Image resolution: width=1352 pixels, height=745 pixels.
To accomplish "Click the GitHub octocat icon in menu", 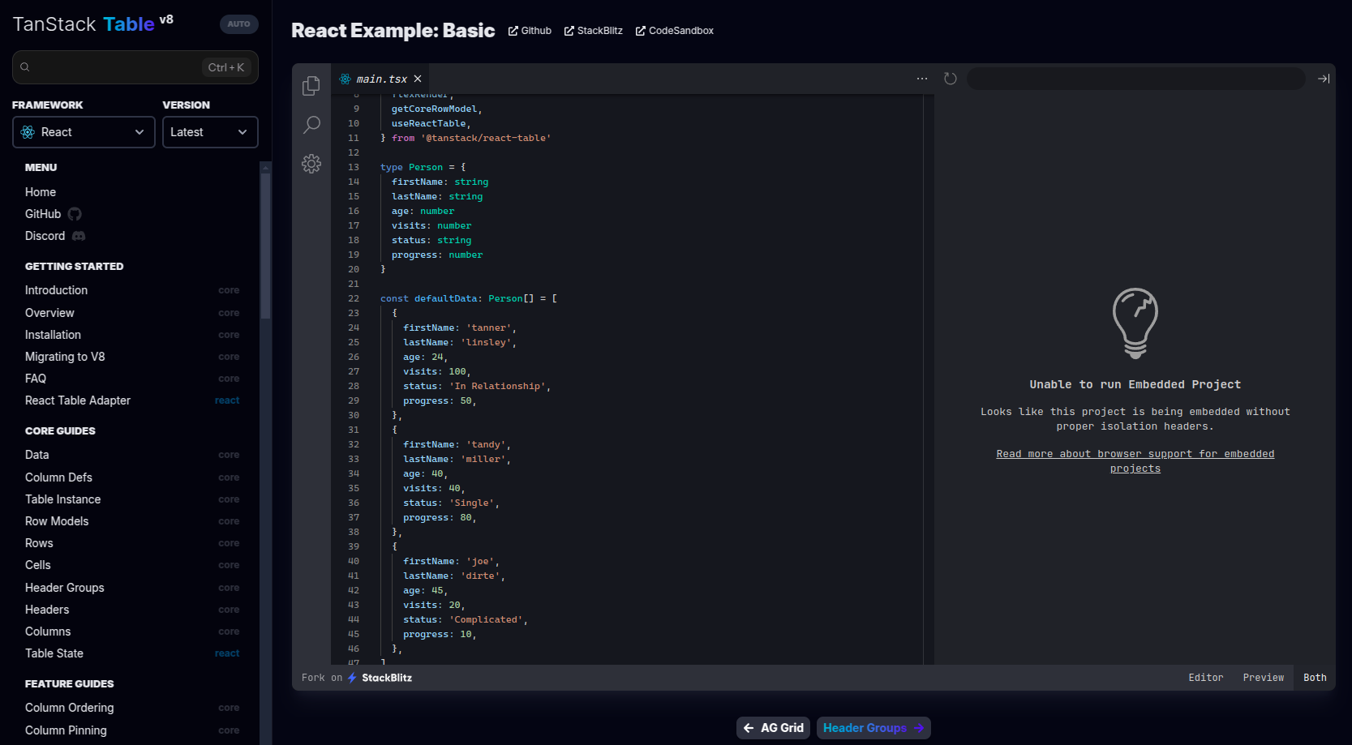I will coord(75,214).
